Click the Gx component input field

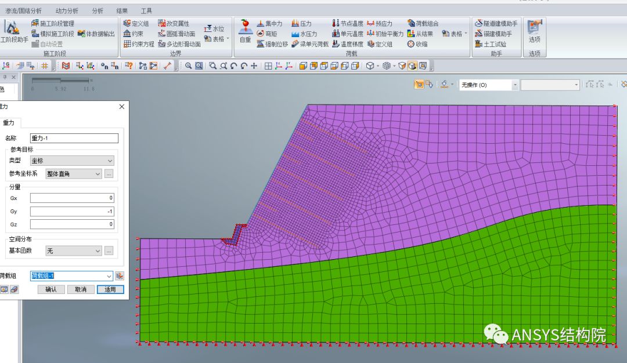73,198
